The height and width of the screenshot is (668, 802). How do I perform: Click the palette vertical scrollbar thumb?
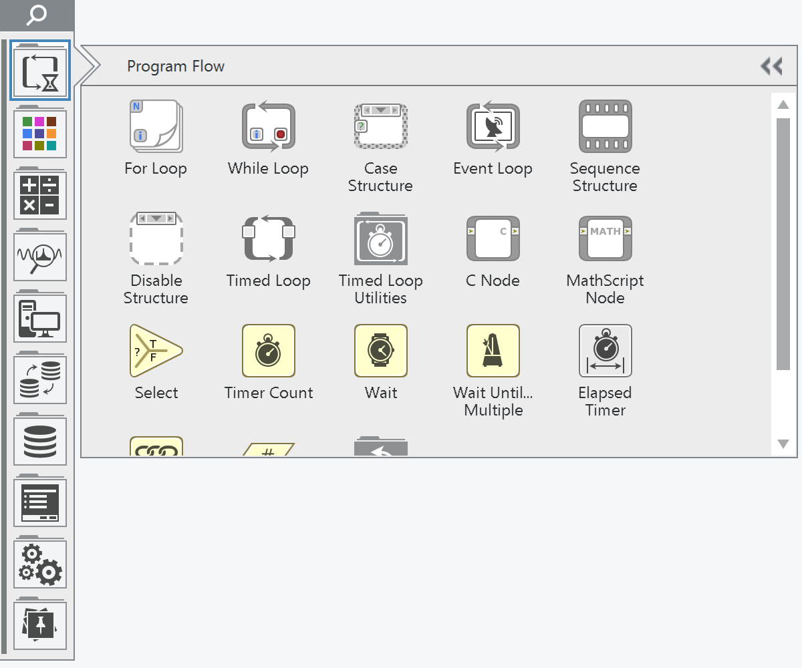(783, 244)
